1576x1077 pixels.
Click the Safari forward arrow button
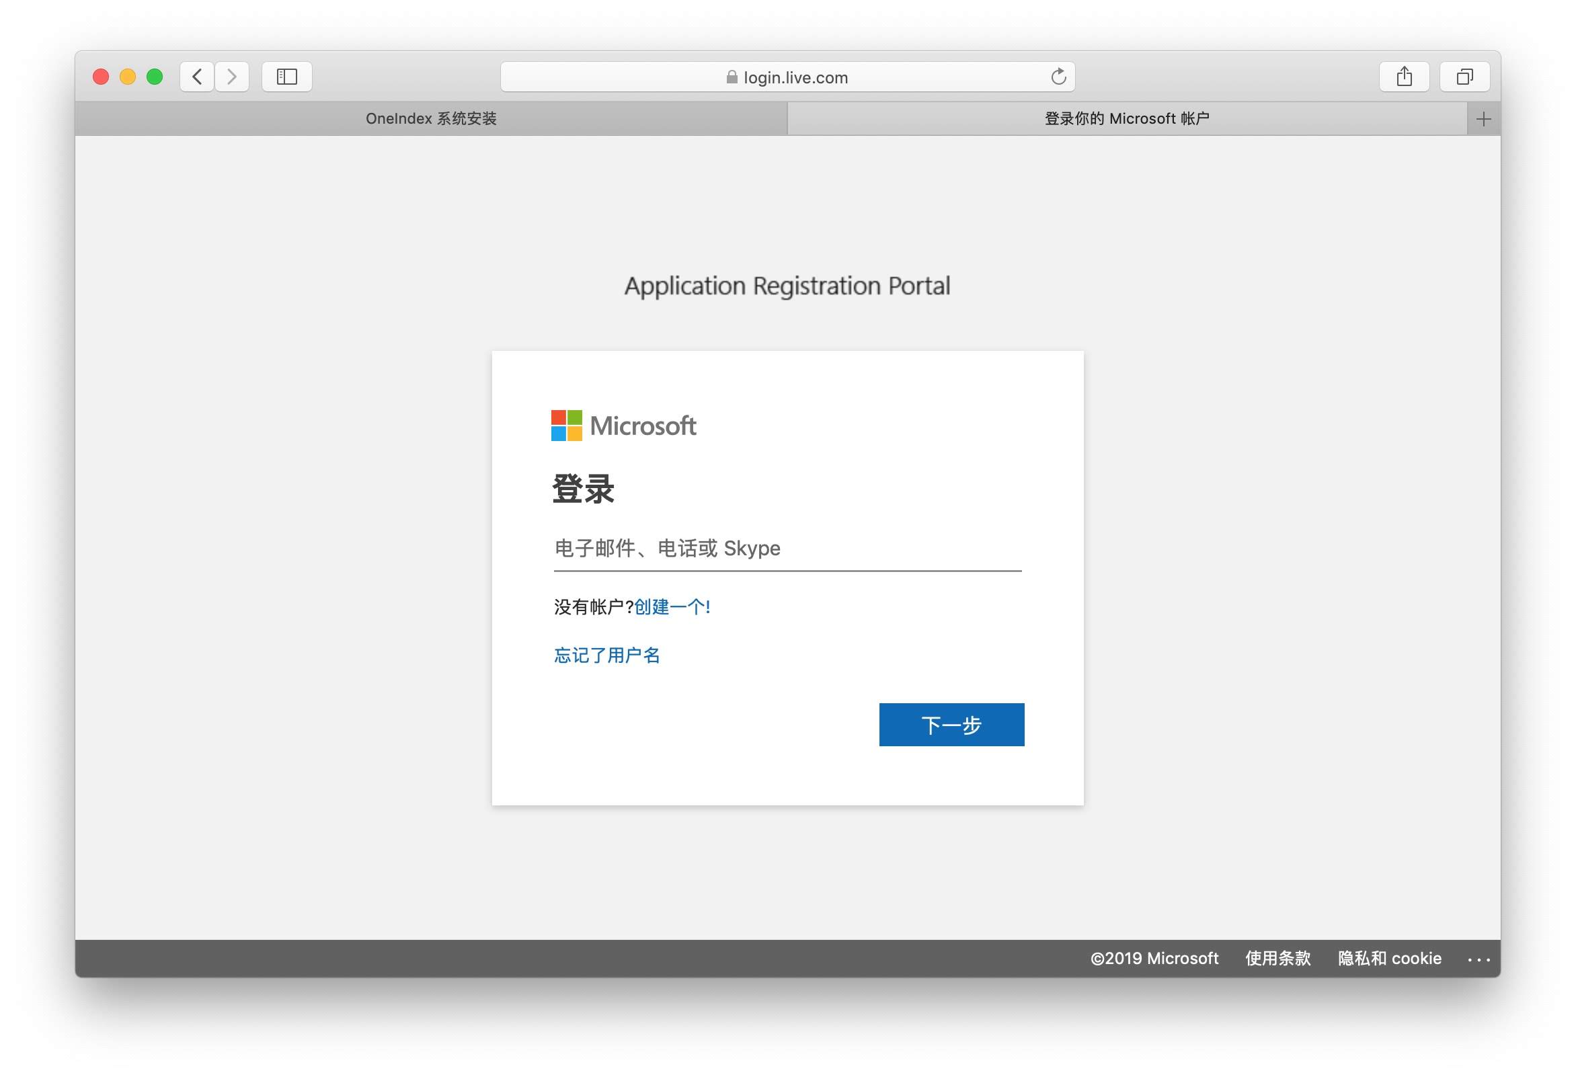pos(232,77)
